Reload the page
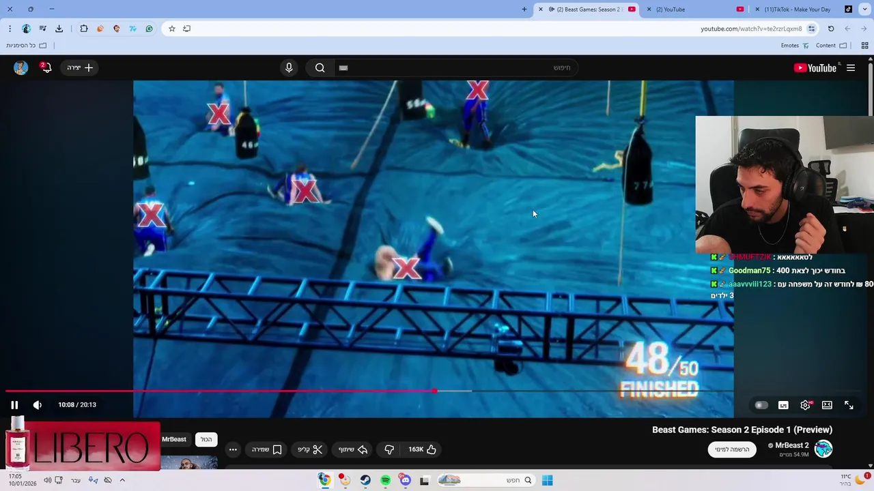Screen dimensions: 874x491 831,29
